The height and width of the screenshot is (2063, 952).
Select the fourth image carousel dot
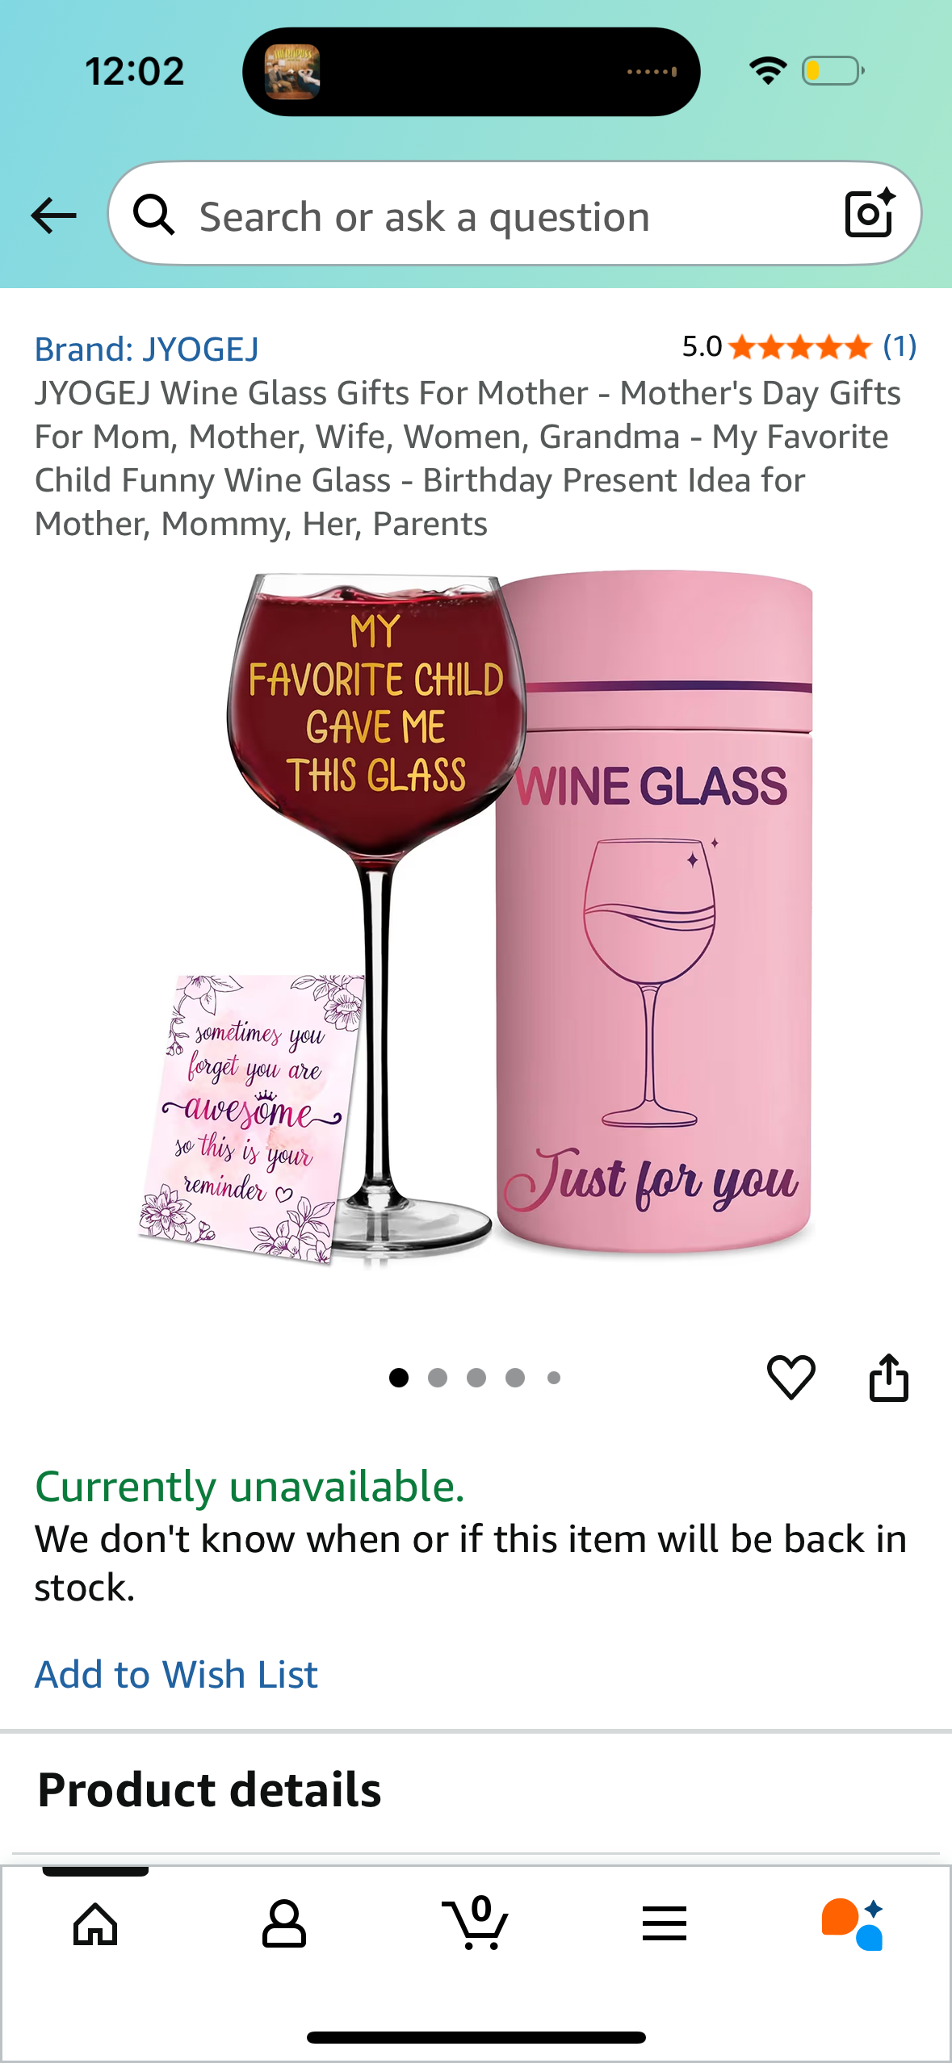pos(515,1378)
